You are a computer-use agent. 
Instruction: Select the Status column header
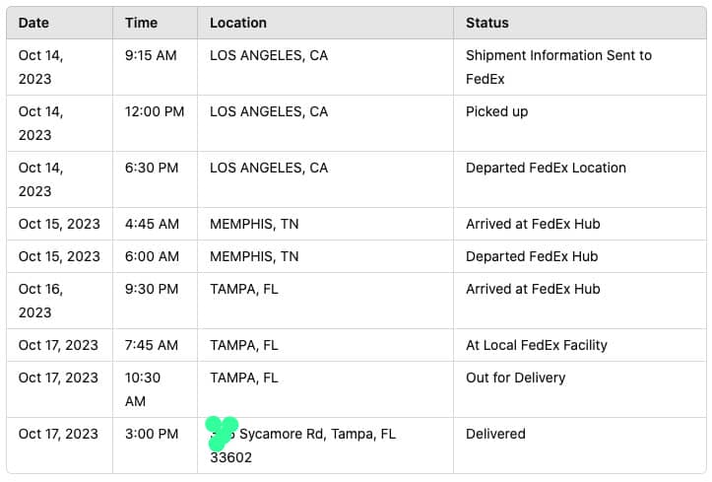coord(486,23)
